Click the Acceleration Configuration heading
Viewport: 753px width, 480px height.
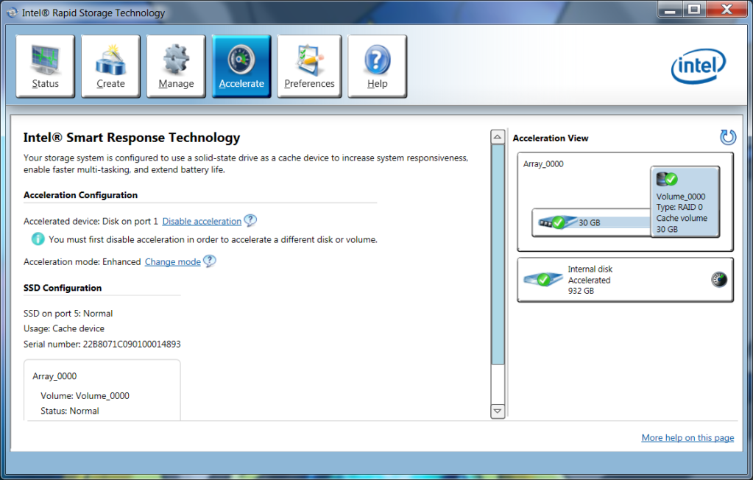coord(81,195)
